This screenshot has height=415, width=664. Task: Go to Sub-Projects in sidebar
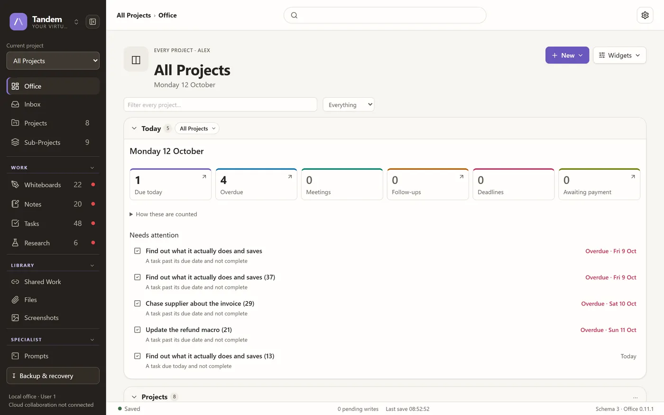click(53, 142)
